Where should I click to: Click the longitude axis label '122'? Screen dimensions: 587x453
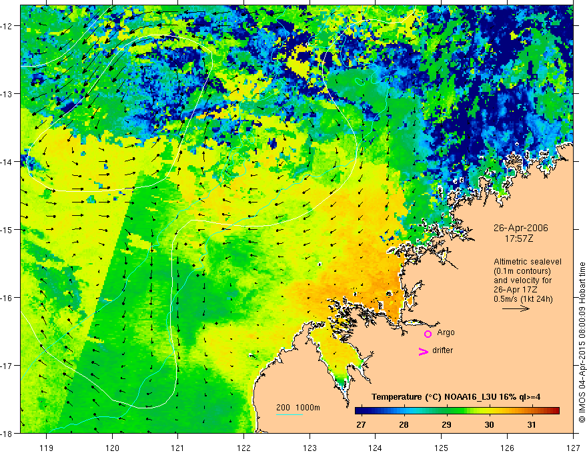tap(243, 448)
